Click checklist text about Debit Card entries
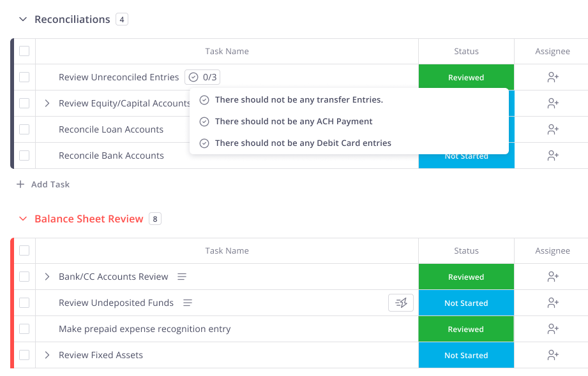Screen dimensions: 588x376 tap(303, 143)
